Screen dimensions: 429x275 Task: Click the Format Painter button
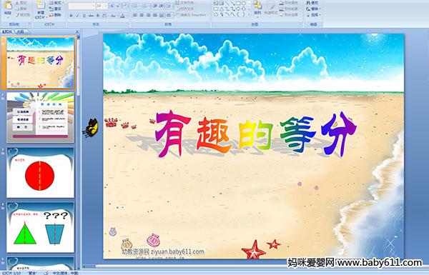[x=23, y=15]
